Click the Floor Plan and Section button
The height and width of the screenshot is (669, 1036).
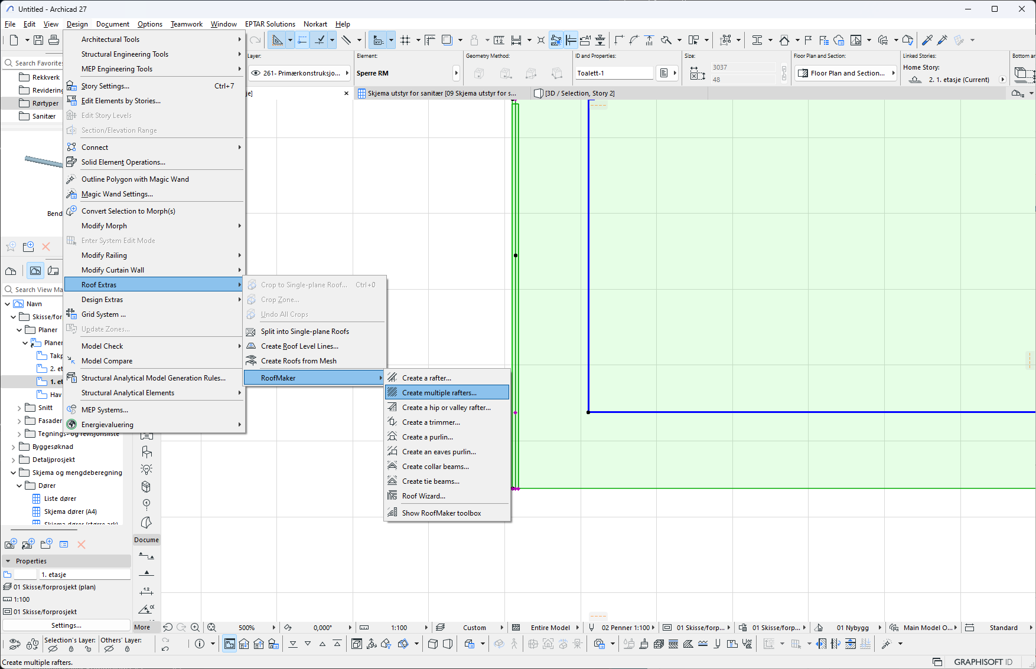pyautogui.click(x=846, y=73)
